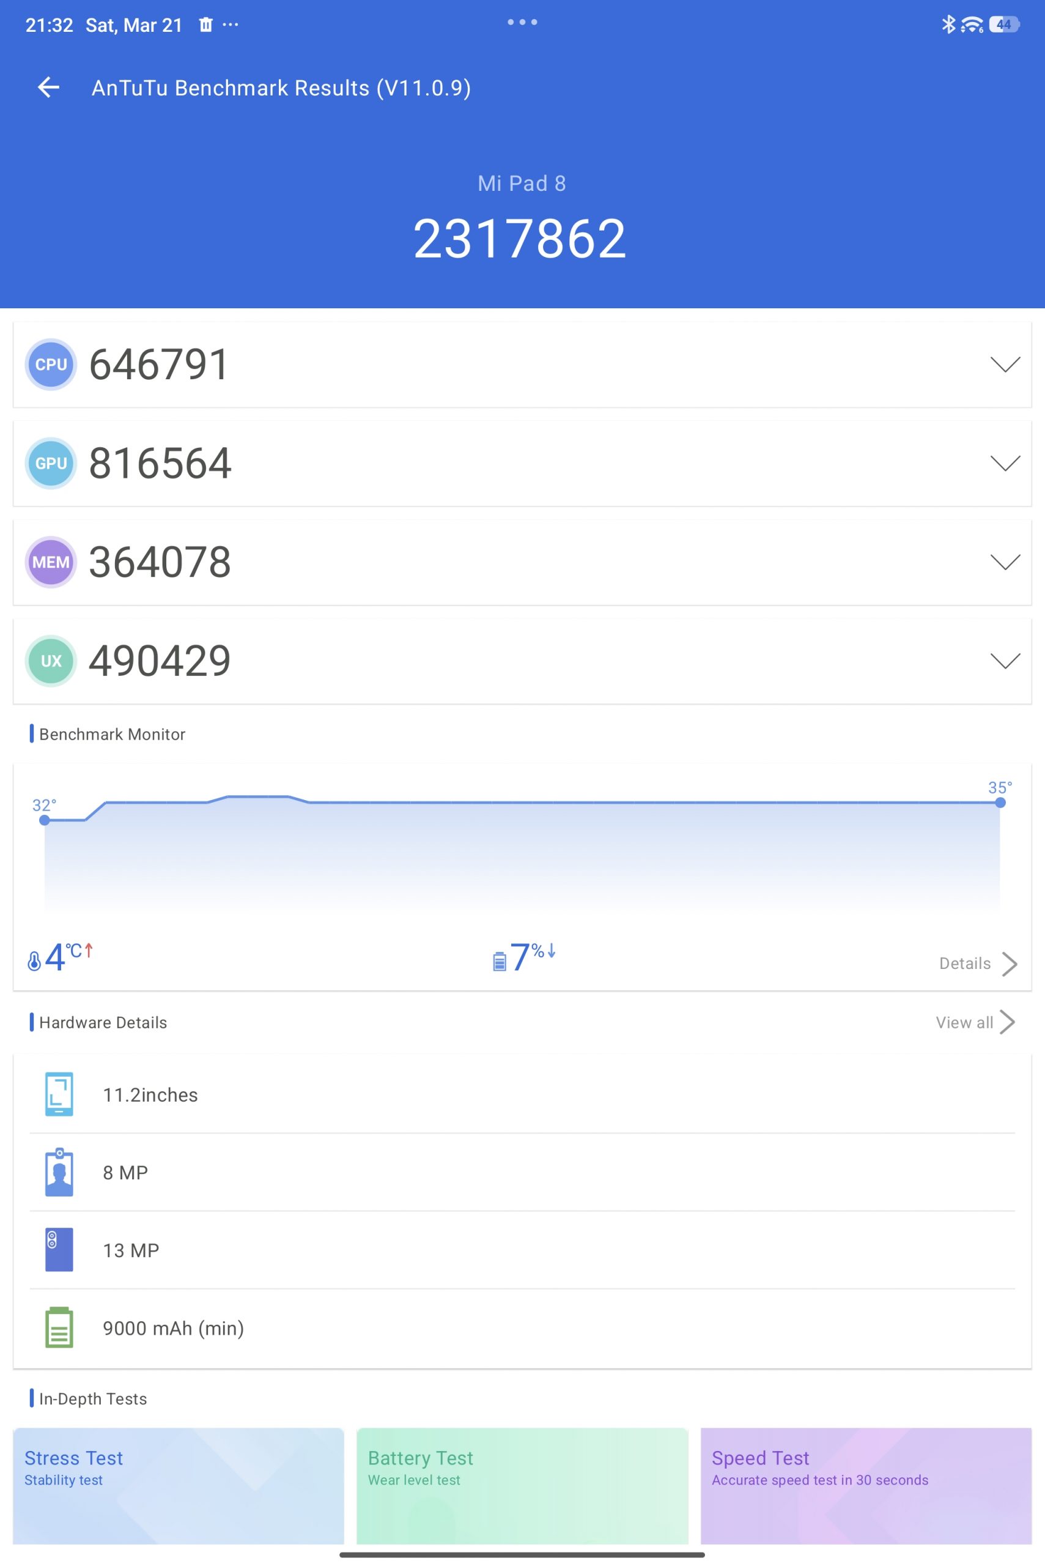Open Benchmark Monitor Details
This screenshot has height=1566, width=1045.
[x=976, y=963]
